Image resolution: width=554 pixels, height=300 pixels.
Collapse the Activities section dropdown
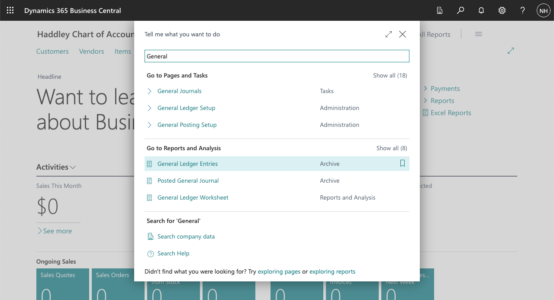[x=73, y=167]
